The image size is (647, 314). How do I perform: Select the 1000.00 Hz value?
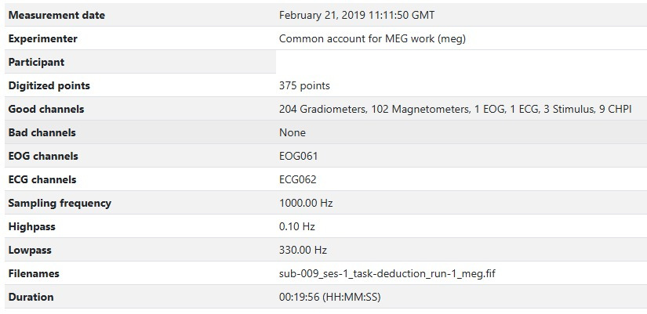click(306, 203)
